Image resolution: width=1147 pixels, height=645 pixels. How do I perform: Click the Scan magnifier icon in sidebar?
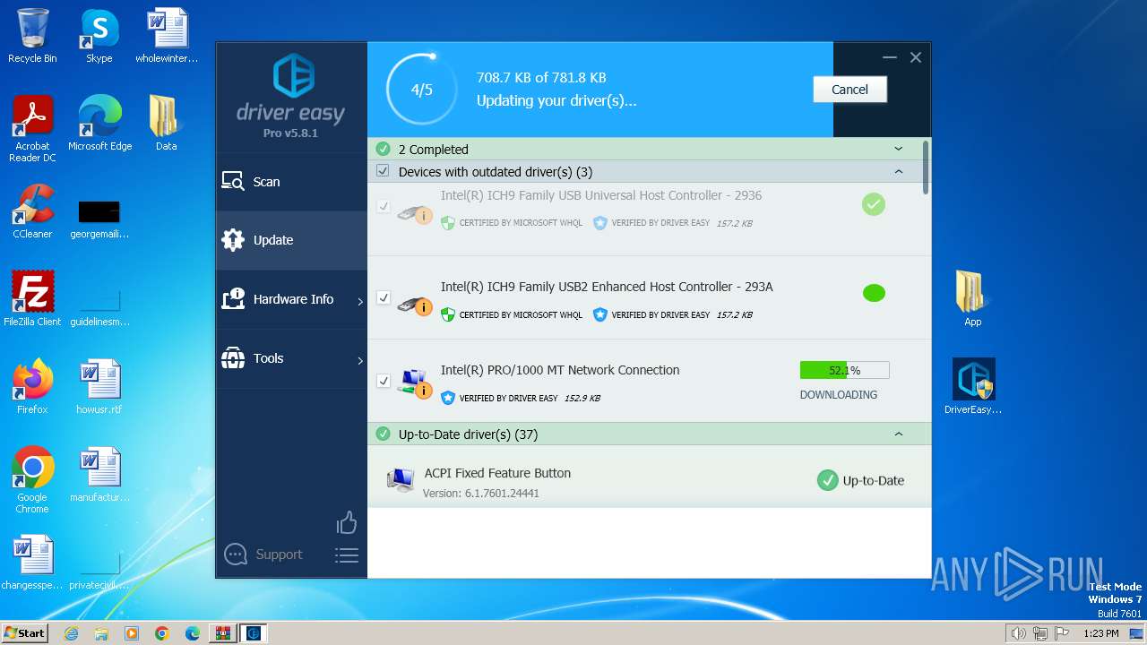[x=233, y=182]
